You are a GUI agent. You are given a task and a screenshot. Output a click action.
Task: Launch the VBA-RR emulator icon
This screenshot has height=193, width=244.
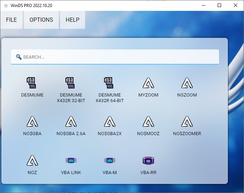[148, 161]
